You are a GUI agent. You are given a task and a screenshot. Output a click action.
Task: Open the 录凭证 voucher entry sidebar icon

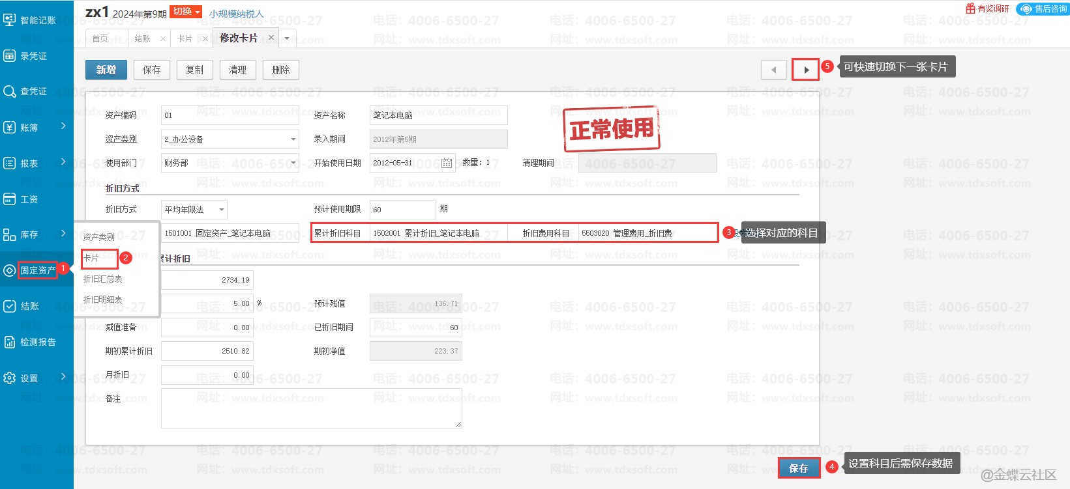coord(10,56)
